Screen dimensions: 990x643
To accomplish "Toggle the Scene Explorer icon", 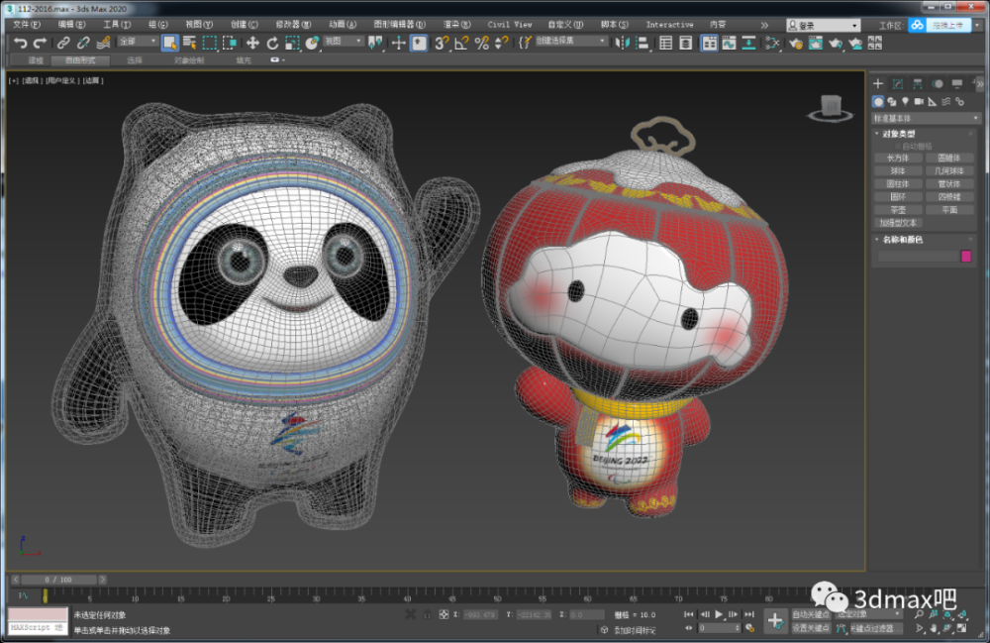I will [665, 43].
